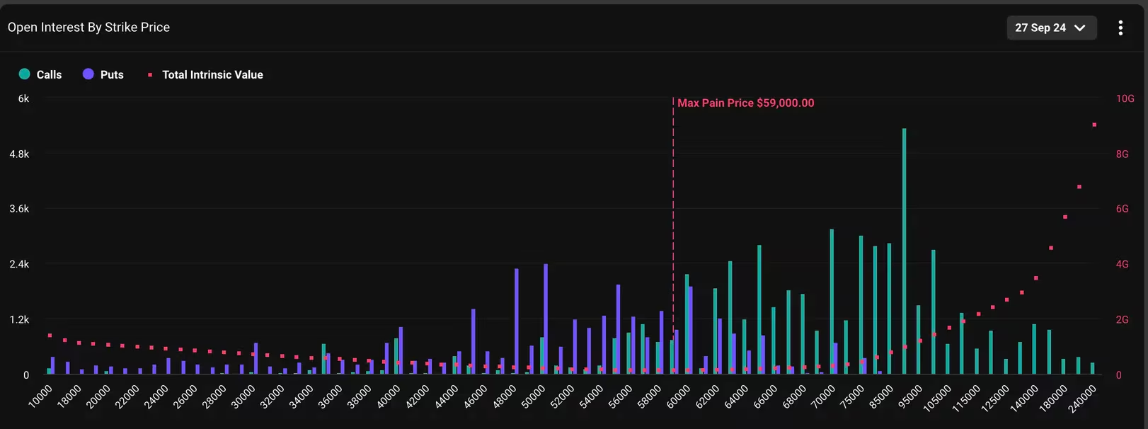Click the 240000 strike label on x-axis
The height and width of the screenshot is (429, 1148).
(1082, 399)
